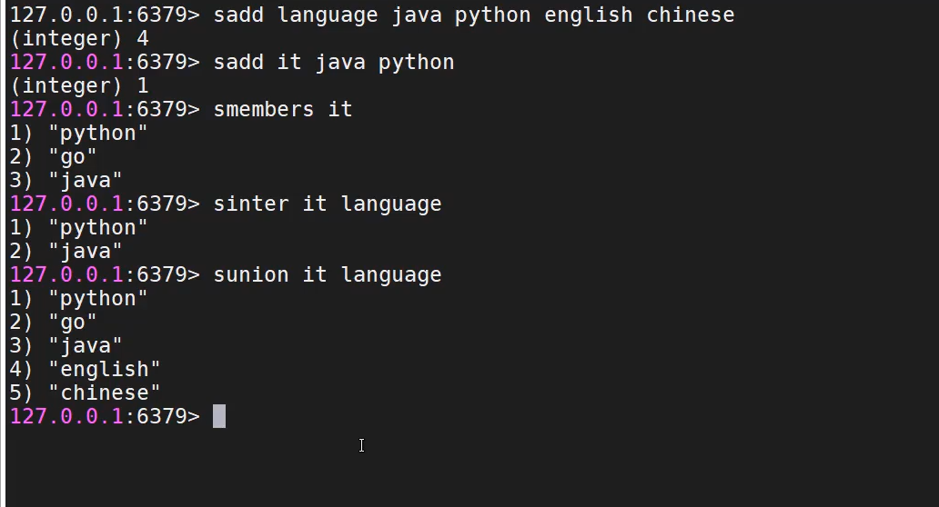Click "java" in the sunion results
The width and height of the screenshot is (939, 507).
(x=86, y=345)
